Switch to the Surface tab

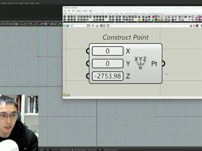91,14
